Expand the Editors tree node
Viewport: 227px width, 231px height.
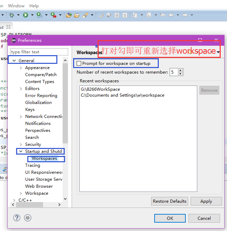click(21, 89)
